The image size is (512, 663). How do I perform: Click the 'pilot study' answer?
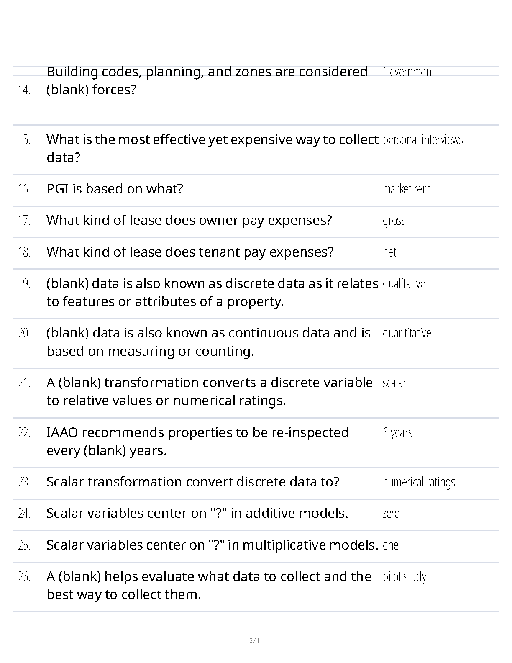[404, 577]
